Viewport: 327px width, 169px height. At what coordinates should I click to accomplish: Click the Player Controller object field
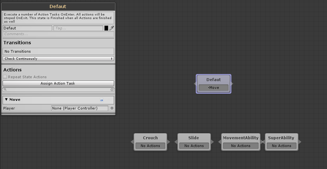click(80, 108)
